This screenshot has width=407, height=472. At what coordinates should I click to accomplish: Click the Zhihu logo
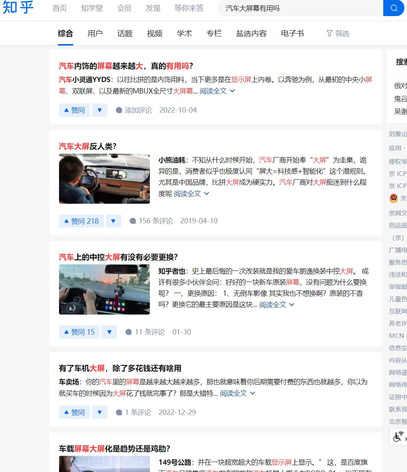click(18, 7)
